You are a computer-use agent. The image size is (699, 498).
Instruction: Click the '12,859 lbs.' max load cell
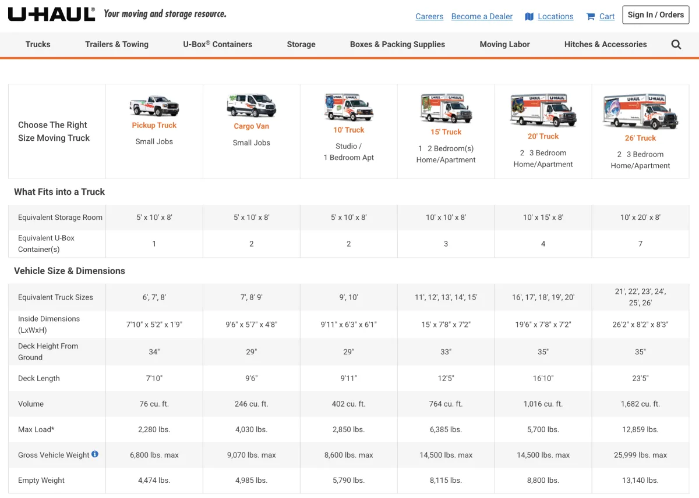(641, 429)
